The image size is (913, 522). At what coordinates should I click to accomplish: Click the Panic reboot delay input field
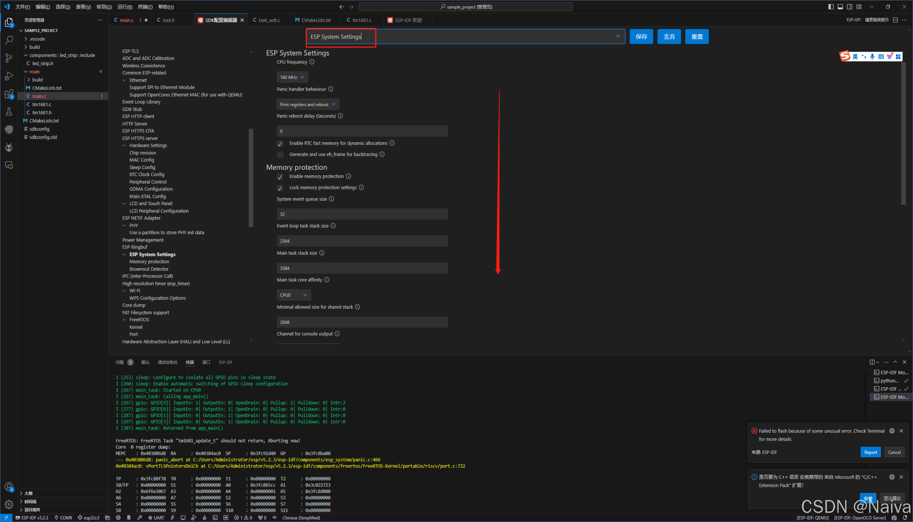pyautogui.click(x=362, y=131)
